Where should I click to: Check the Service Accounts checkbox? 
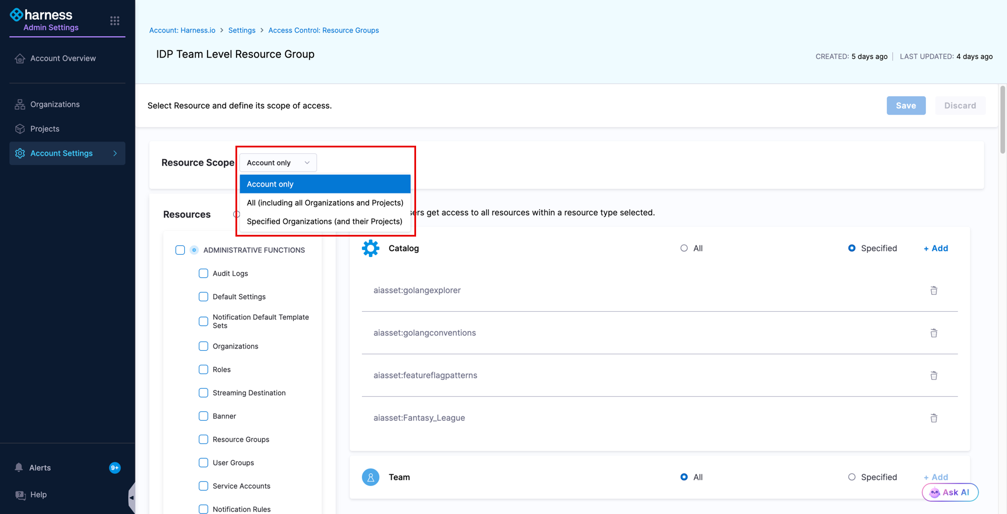[203, 486]
